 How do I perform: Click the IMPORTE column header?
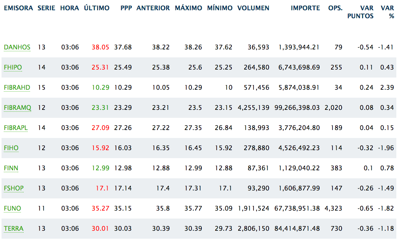tap(306, 8)
